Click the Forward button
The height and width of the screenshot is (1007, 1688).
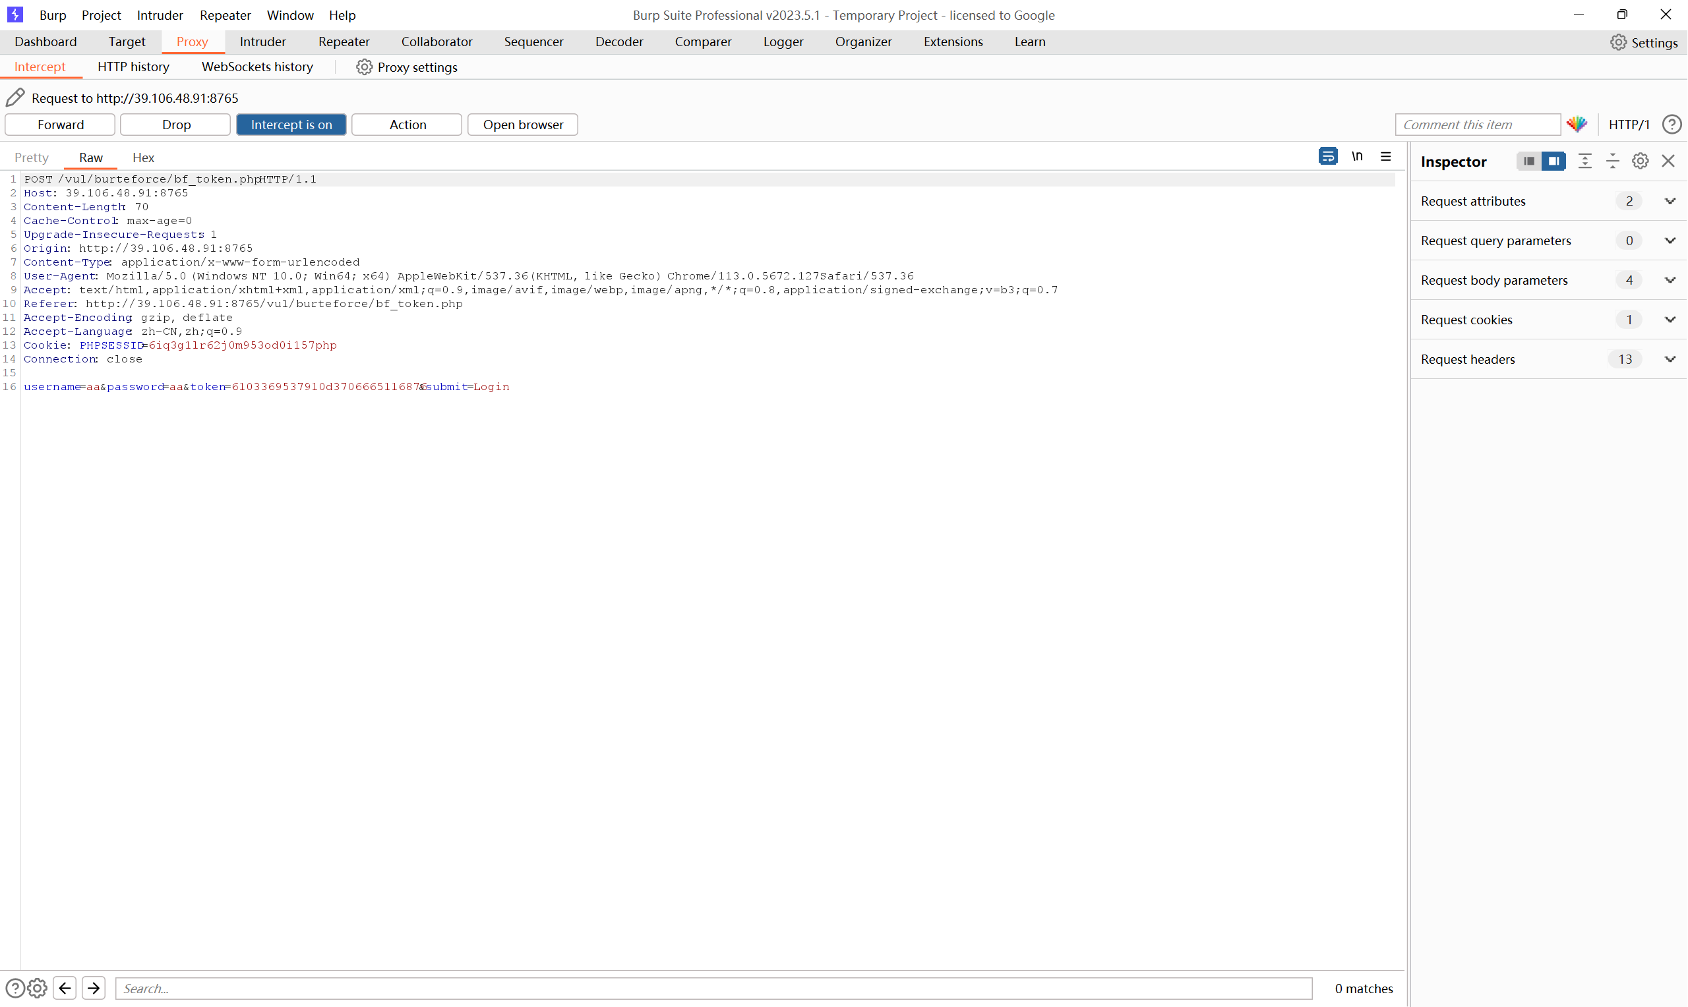coord(61,124)
